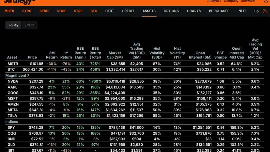Sort by Open Interest ($M) header

pyautogui.click(x=200, y=55)
